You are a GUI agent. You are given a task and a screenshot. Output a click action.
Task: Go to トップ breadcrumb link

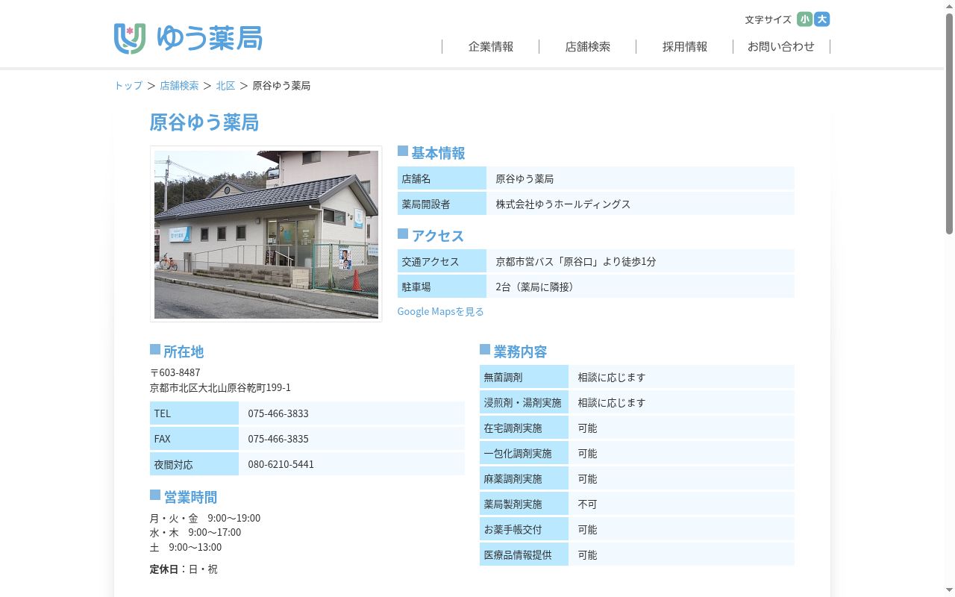tap(128, 86)
